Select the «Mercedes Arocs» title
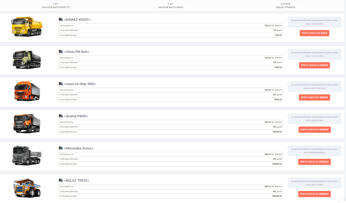Screen dimensions: 346x203 click(x=79, y=148)
